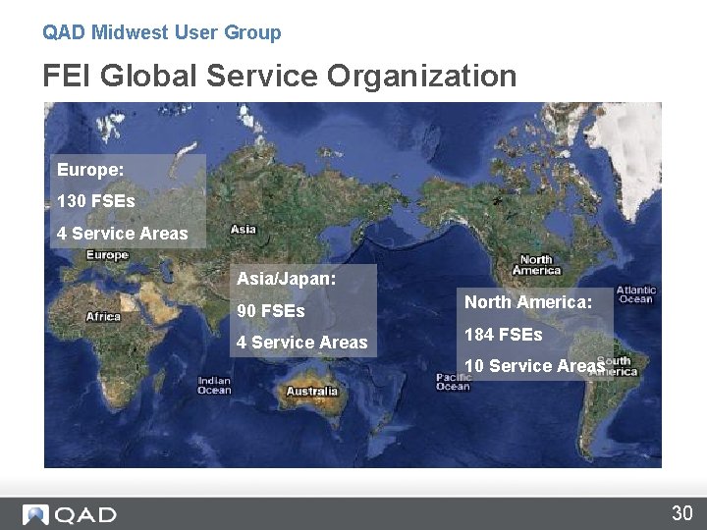Click the QAD wordmark in the footer

[85, 515]
